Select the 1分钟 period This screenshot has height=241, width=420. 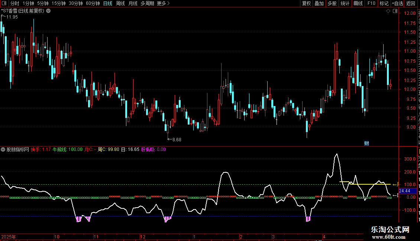[28, 3]
